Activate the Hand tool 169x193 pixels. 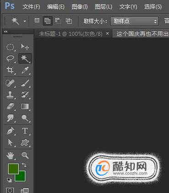(x=11, y=155)
